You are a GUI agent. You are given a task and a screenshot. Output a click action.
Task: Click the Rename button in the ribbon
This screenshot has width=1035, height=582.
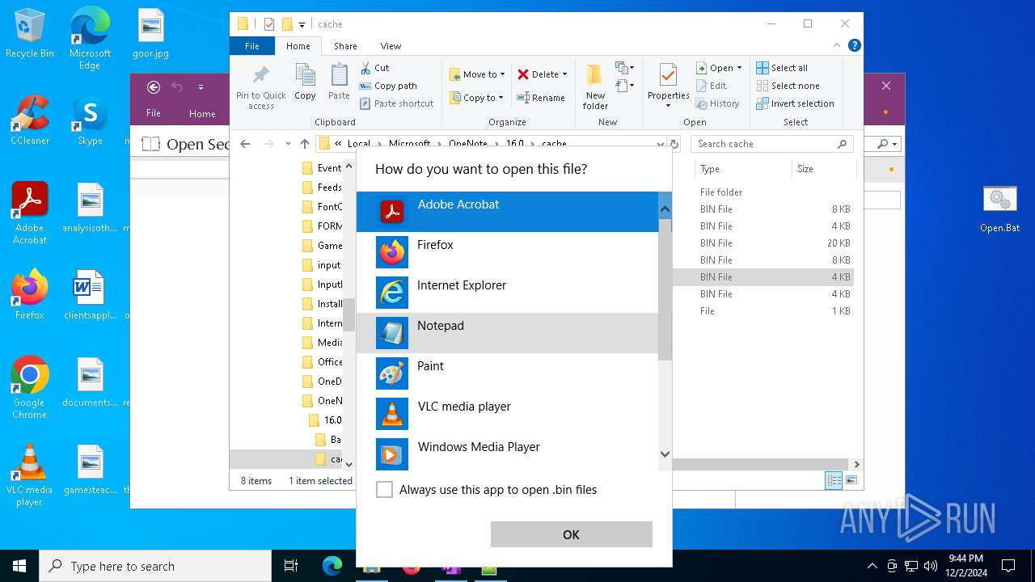coord(541,98)
